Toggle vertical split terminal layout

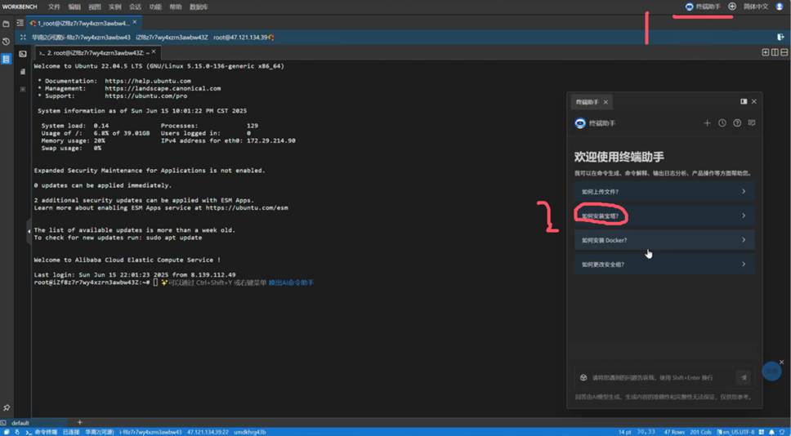click(x=775, y=52)
